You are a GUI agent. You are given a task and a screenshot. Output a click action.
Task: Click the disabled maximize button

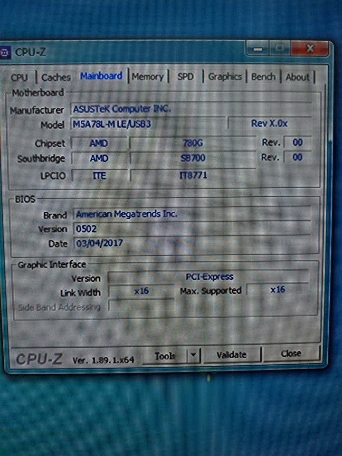click(x=280, y=48)
